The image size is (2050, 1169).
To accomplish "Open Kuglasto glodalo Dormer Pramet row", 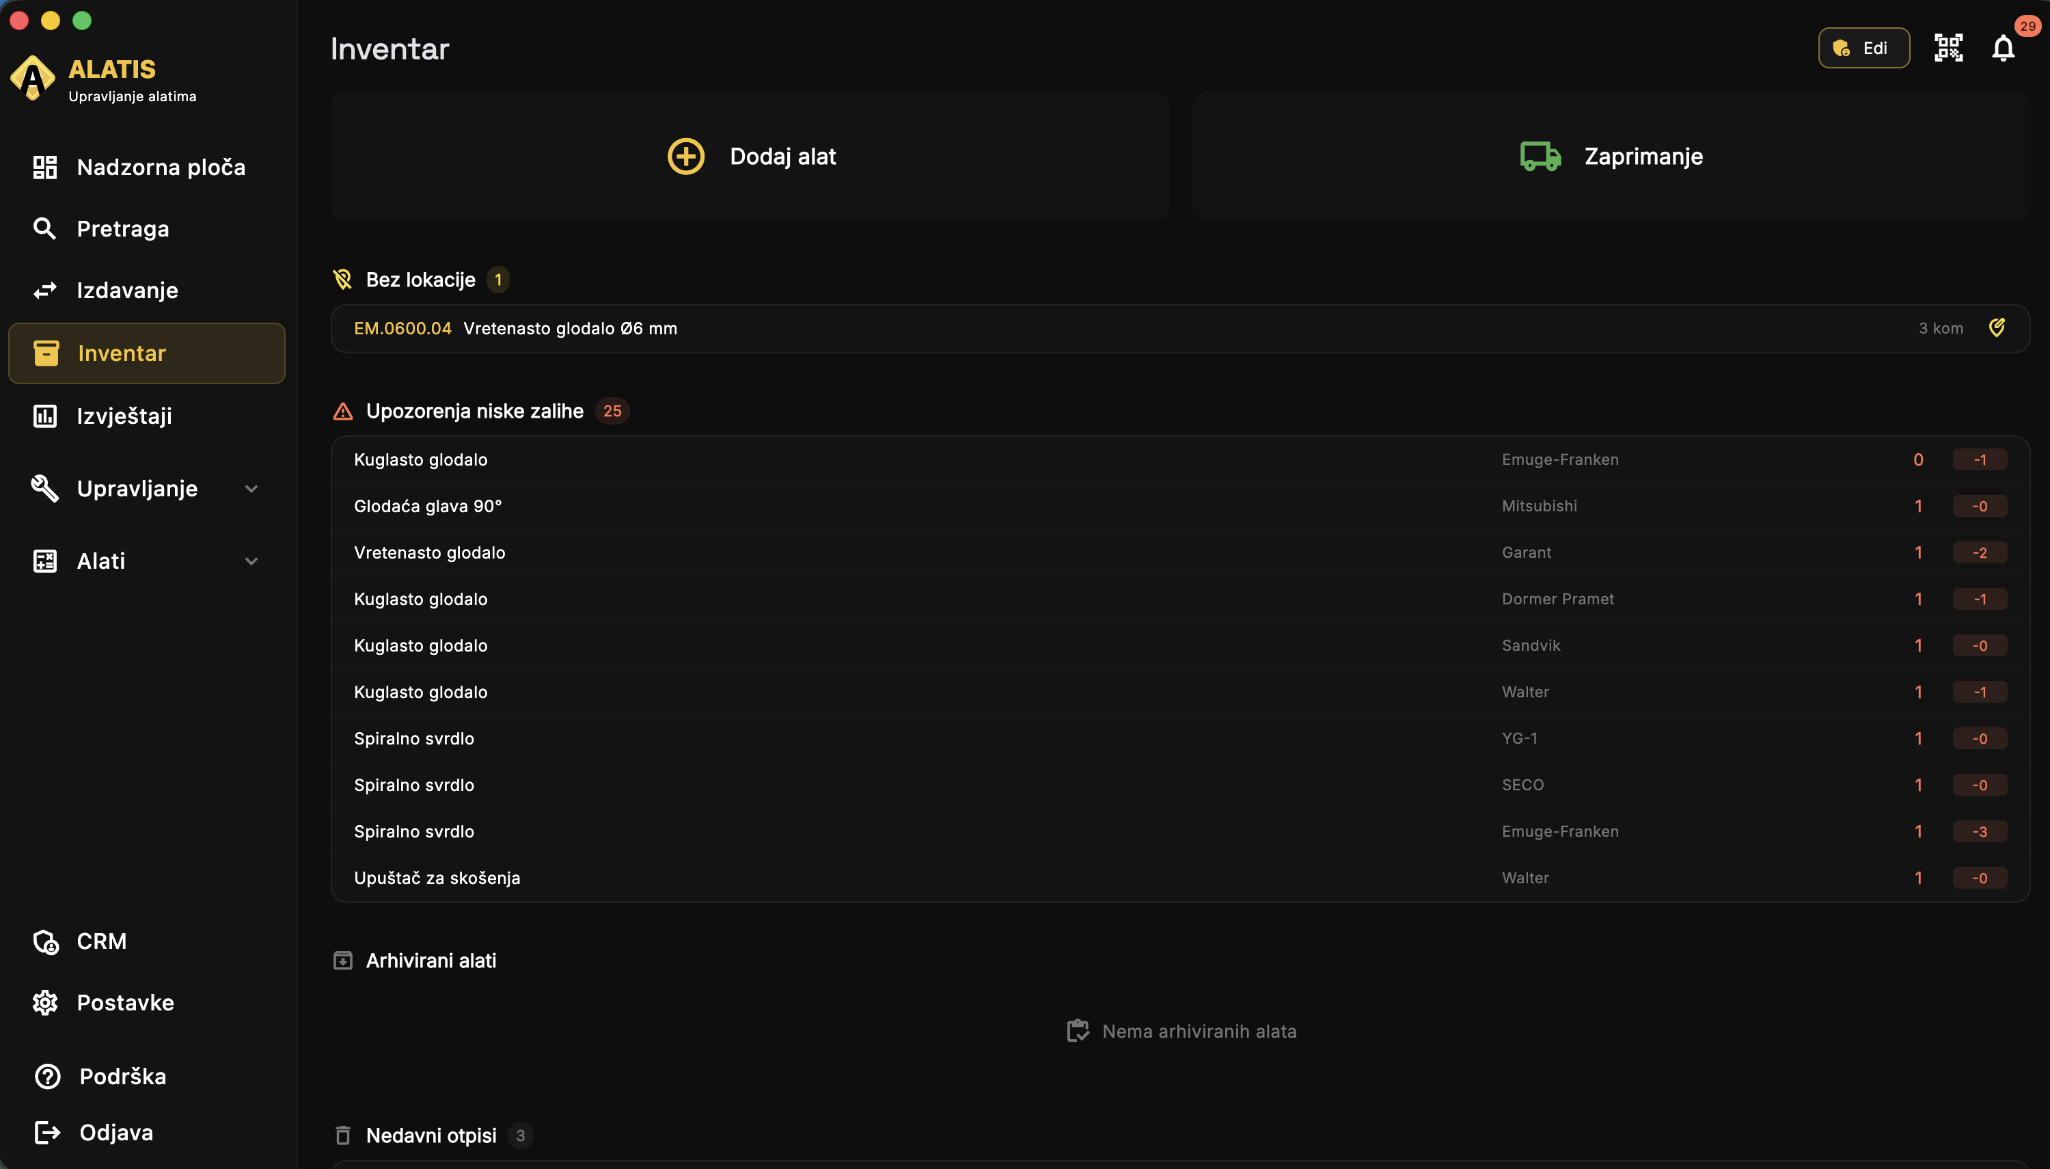I will coord(1180,599).
